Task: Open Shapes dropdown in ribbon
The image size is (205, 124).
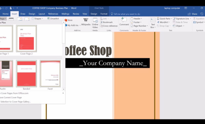Action: coord(37,19)
